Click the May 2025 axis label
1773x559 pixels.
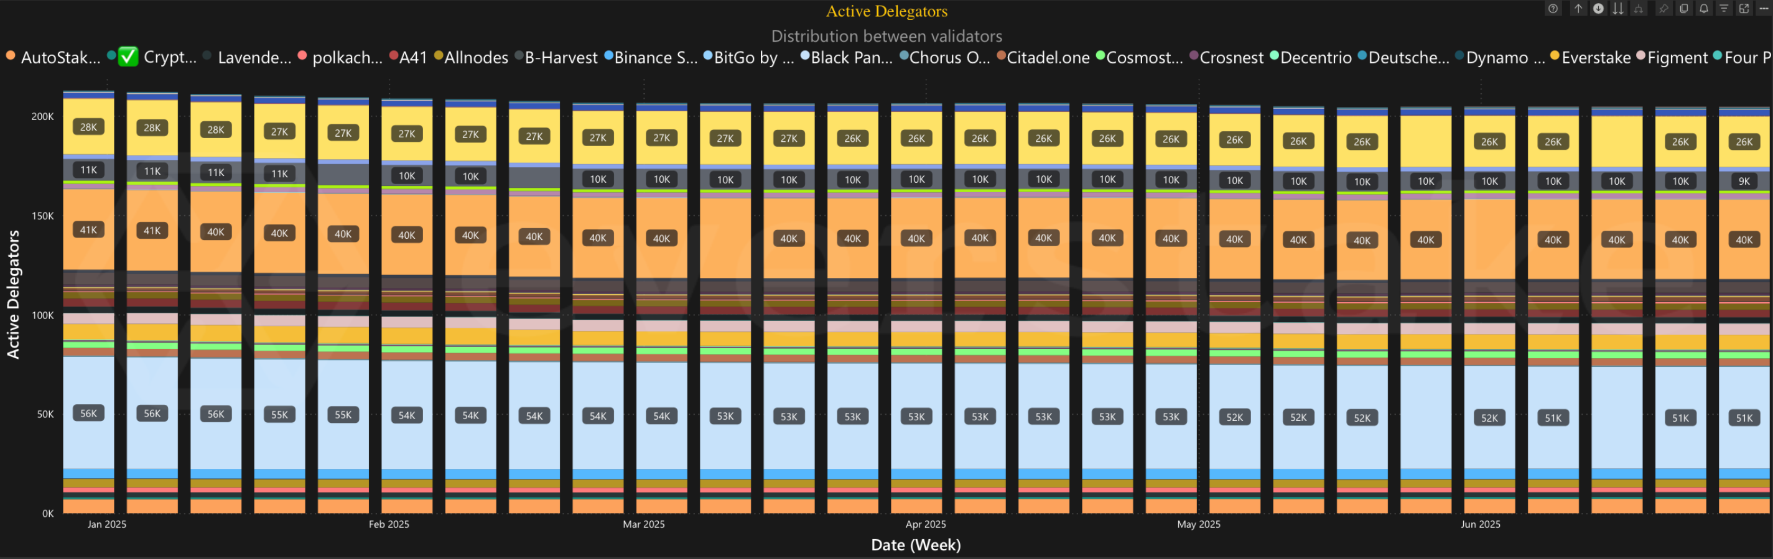1198,524
